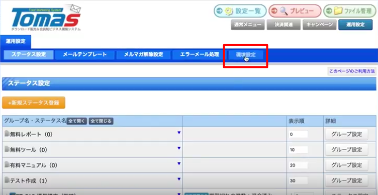Switch to メールテンプレート submenu
The width and height of the screenshot is (378, 195).
[84, 55]
